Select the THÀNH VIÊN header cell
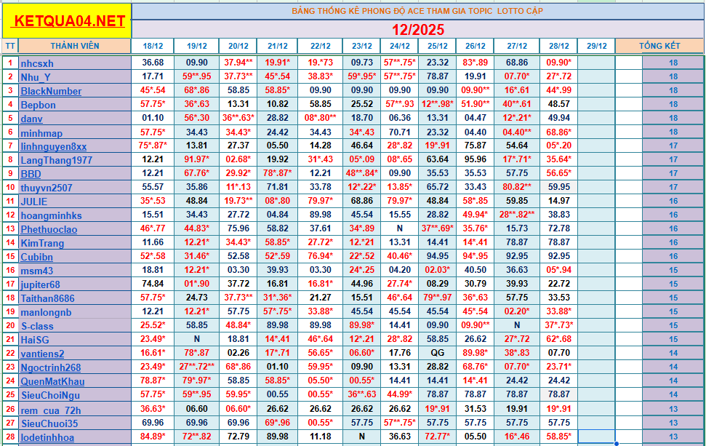The height and width of the screenshot is (446, 706). [75, 46]
